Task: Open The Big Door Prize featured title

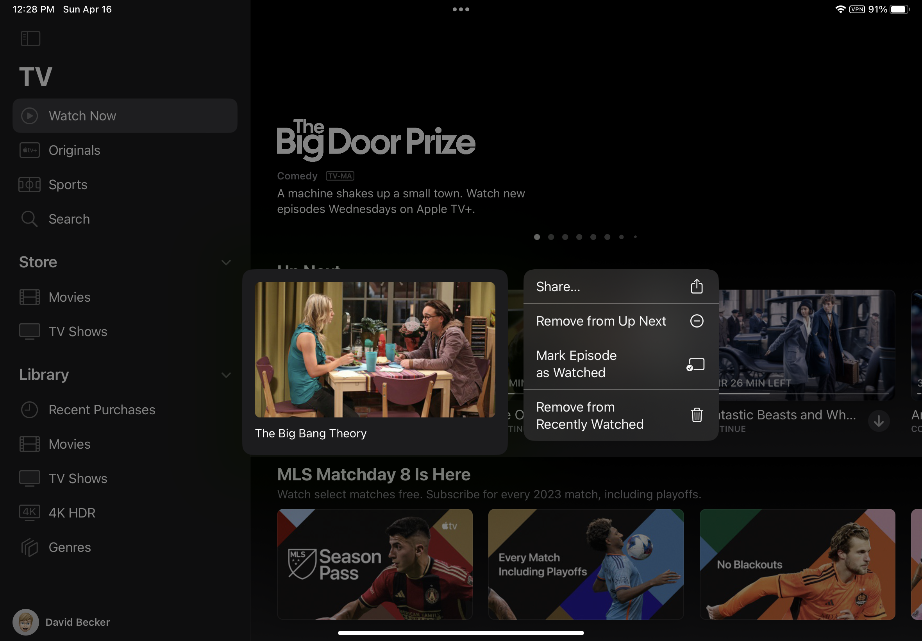Action: (x=376, y=140)
